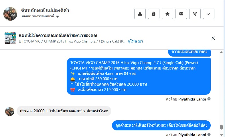Flag conversation with the exclamation priority icon

[195, 14]
